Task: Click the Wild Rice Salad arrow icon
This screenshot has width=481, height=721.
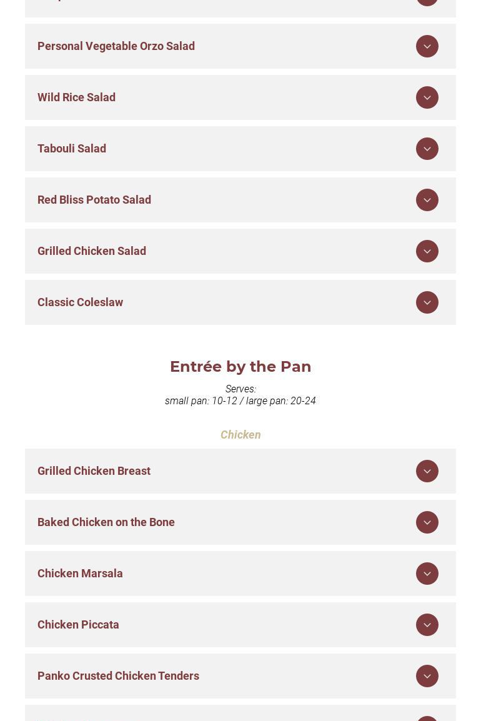Action: point(427,97)
